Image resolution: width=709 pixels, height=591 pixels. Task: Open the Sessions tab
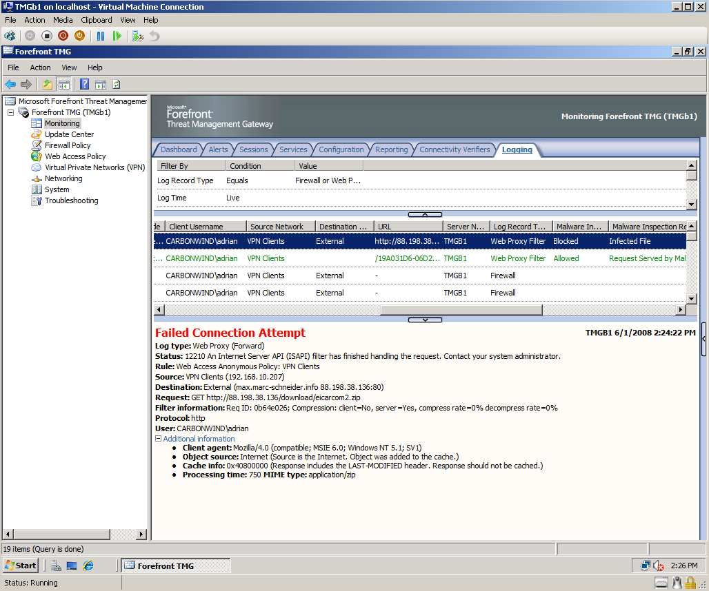[254, 149]
